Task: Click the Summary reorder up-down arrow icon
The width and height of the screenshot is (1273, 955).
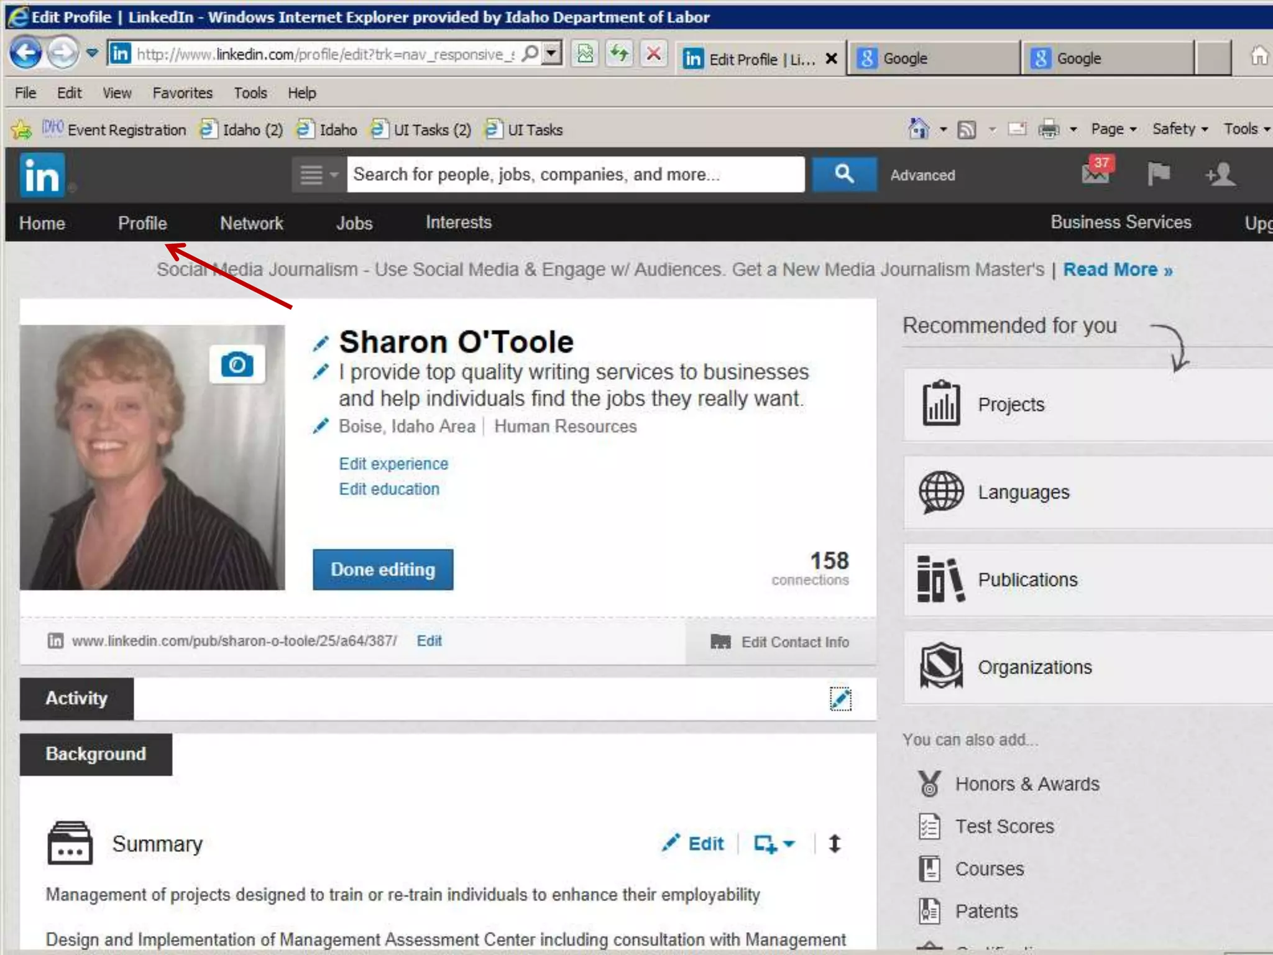Action: tap(835, 844)
